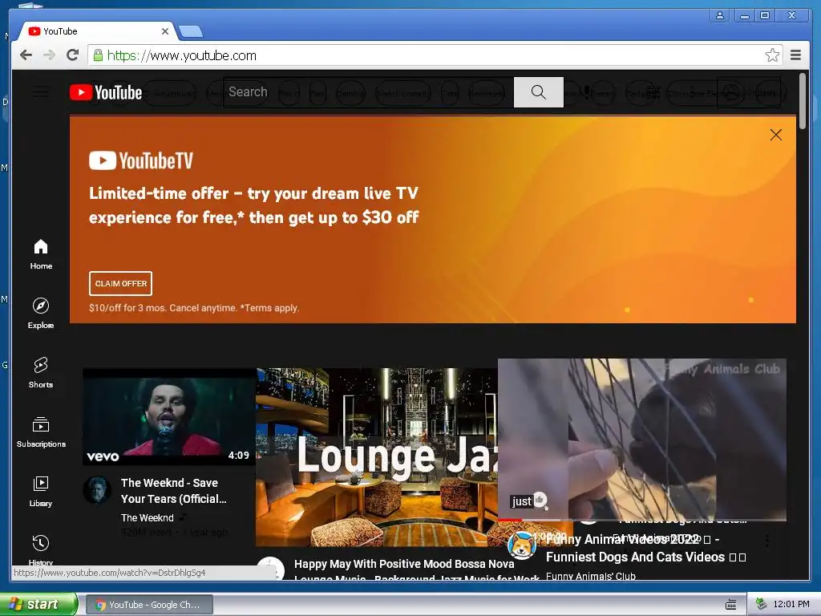
Task: Open the Explore compass icon
Action: pos(41,306)
